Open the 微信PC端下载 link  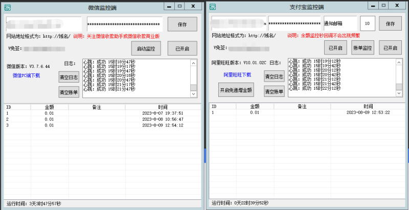(x=27, y=75)
